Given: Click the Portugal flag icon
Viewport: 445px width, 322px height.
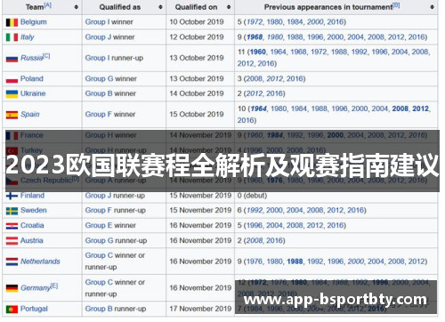Looking at the screenshot, I should click(x=12, y=310).
